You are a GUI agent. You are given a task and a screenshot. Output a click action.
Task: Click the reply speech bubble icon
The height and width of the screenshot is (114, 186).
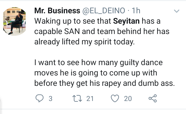point(39,99)
